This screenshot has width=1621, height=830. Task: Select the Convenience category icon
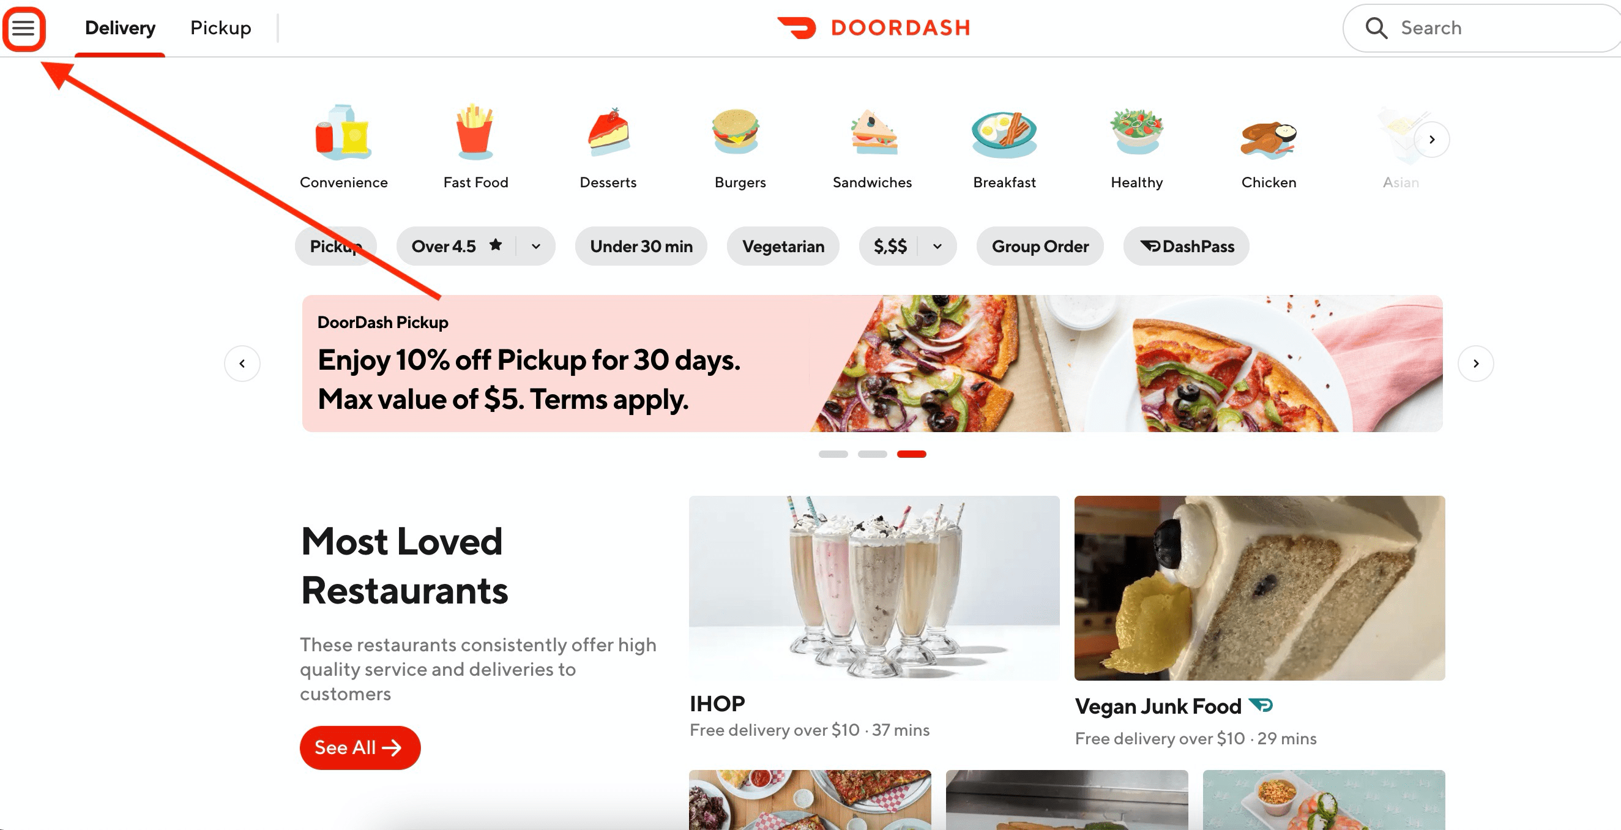point(343,132)
